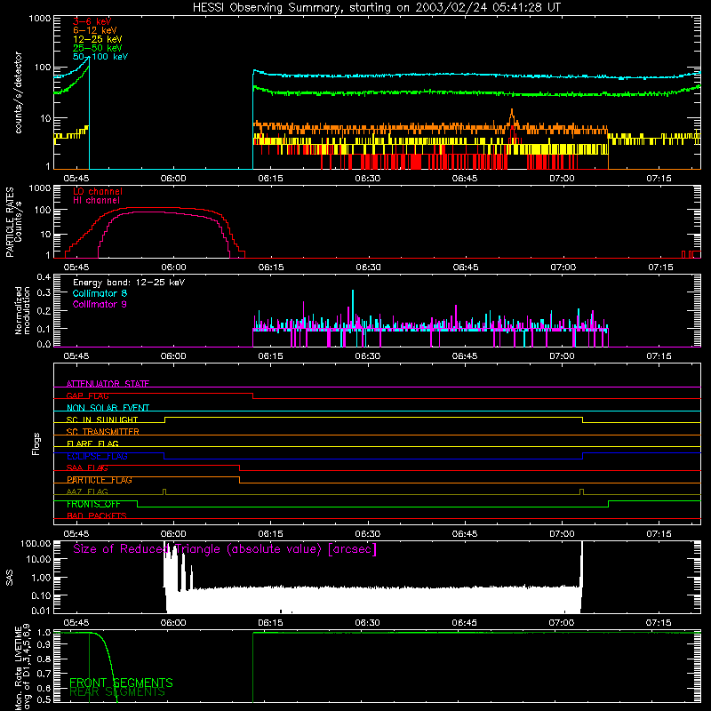Viewport: 711px width, 711px height.
Task: Click the 0.5 tick on livetime axis
Action: [44, 699]
